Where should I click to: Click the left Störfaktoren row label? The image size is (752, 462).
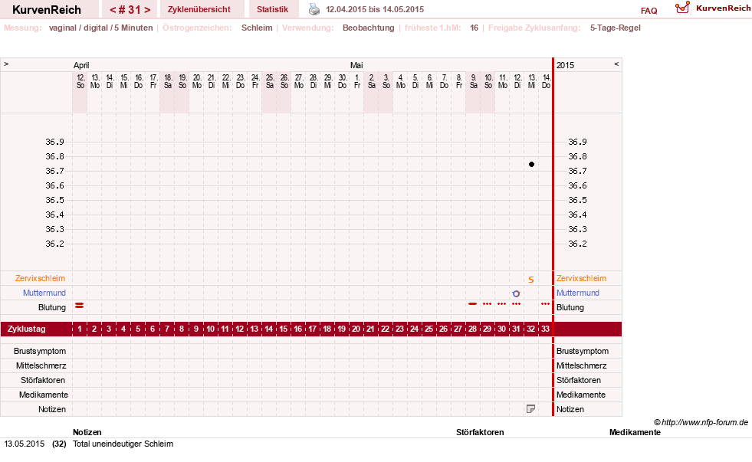tap(43, 380)
